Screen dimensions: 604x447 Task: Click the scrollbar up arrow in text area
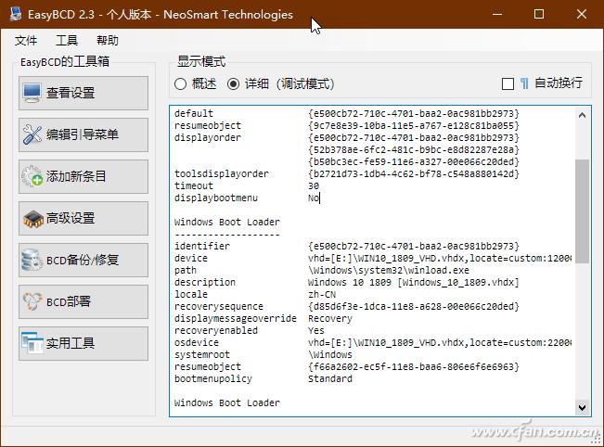582,115
